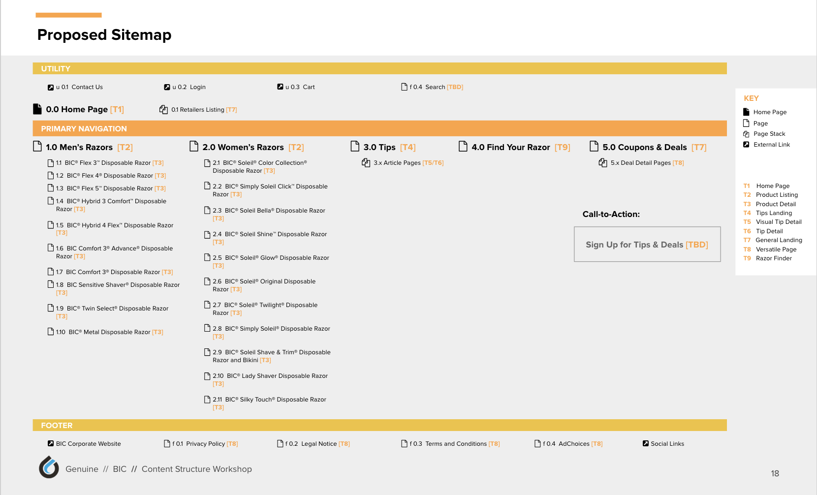Click the page number 18
This screenshot has width=817, height=495.
pyautogui.click(x=775, y=473)
